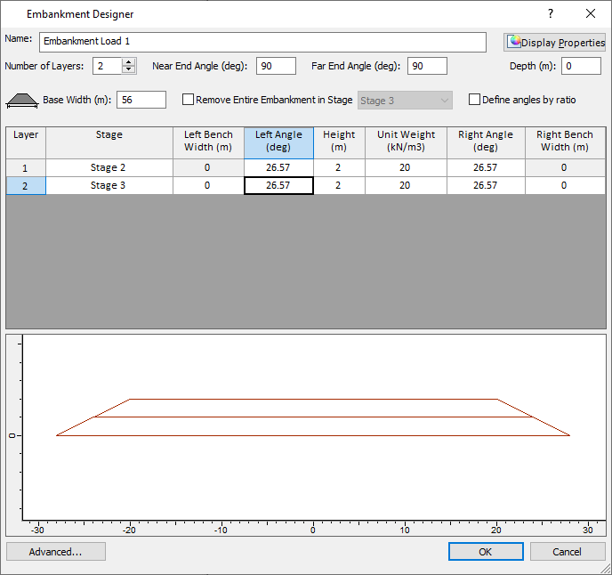Toggle Define angles by ratio checkbox

474,101
